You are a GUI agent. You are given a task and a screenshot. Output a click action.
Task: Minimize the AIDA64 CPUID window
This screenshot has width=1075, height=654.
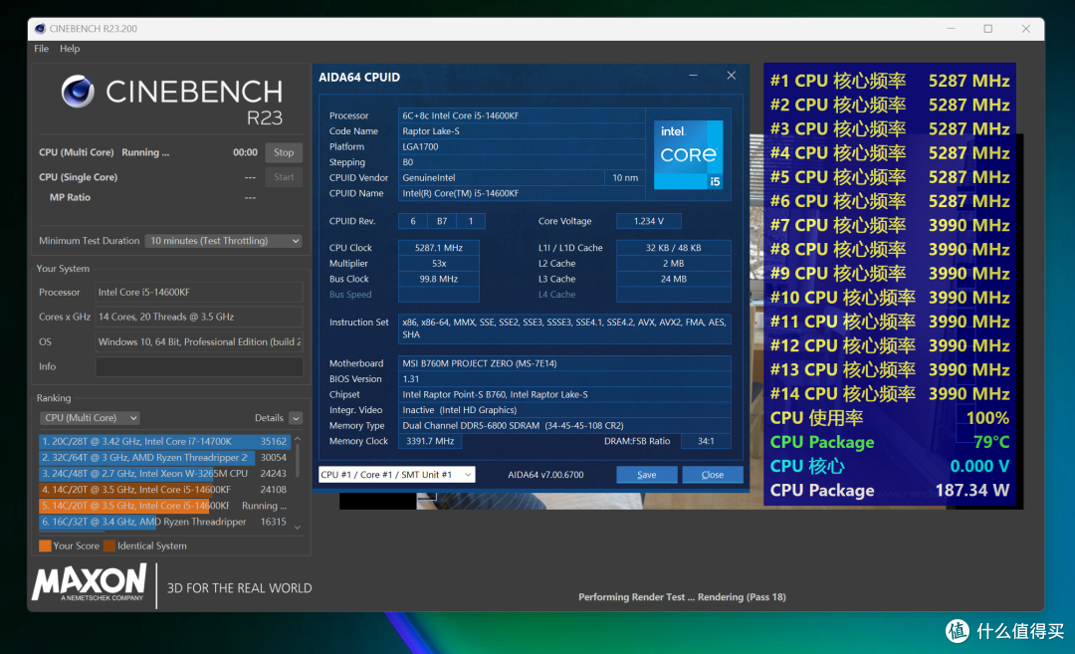(693, 76)
